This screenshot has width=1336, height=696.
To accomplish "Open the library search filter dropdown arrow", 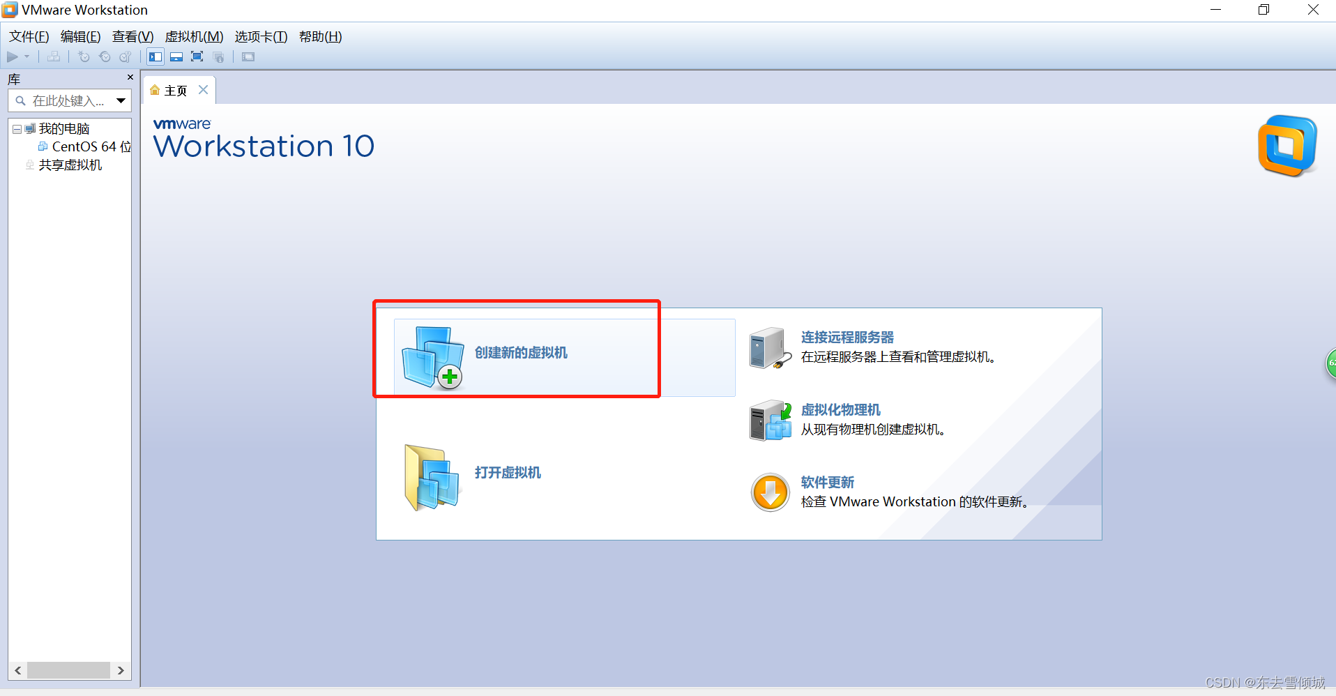I will [x=121, y=101].
